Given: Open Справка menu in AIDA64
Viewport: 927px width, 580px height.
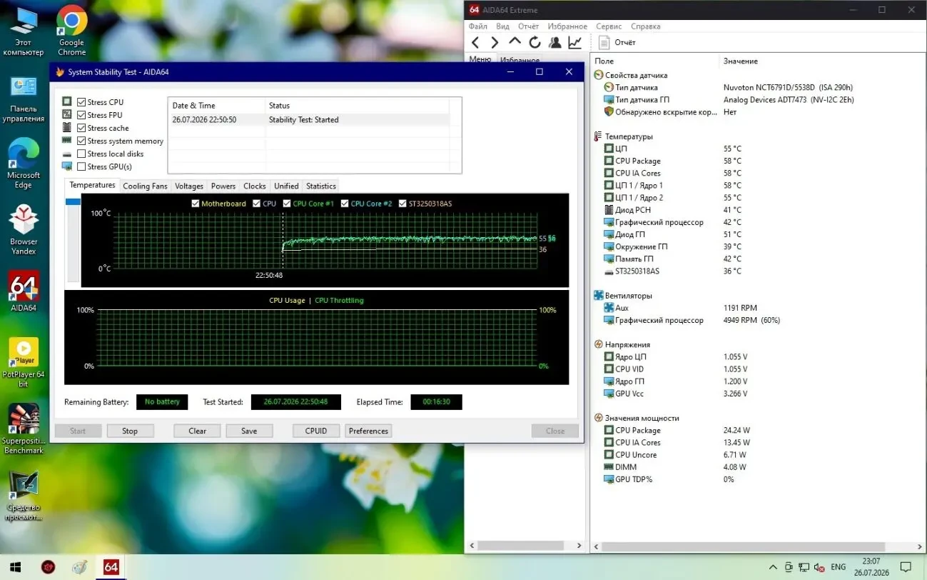Looking at the screenshot, I should 646,26.
